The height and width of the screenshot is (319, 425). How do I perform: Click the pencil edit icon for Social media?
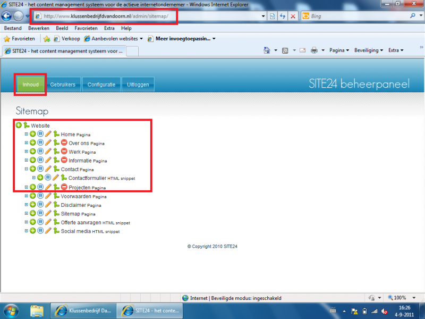coord(48,231)
